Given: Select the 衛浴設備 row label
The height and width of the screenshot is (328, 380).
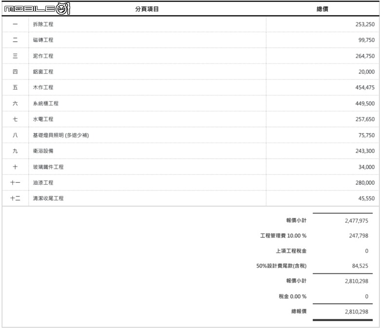Looking at the screenshot, I should (x=43, y=151).
